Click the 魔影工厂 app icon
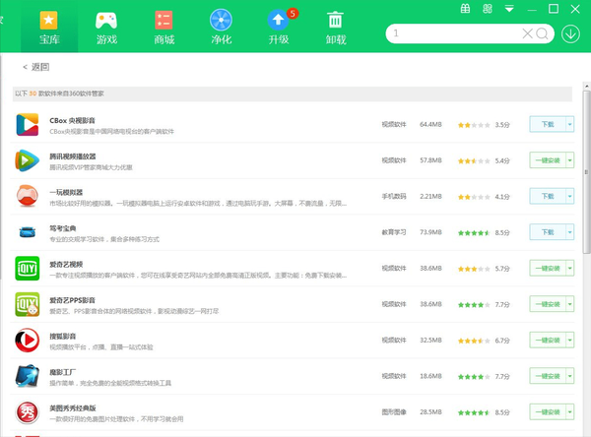This screenshot has width=591, height=437. coord(28,376)
